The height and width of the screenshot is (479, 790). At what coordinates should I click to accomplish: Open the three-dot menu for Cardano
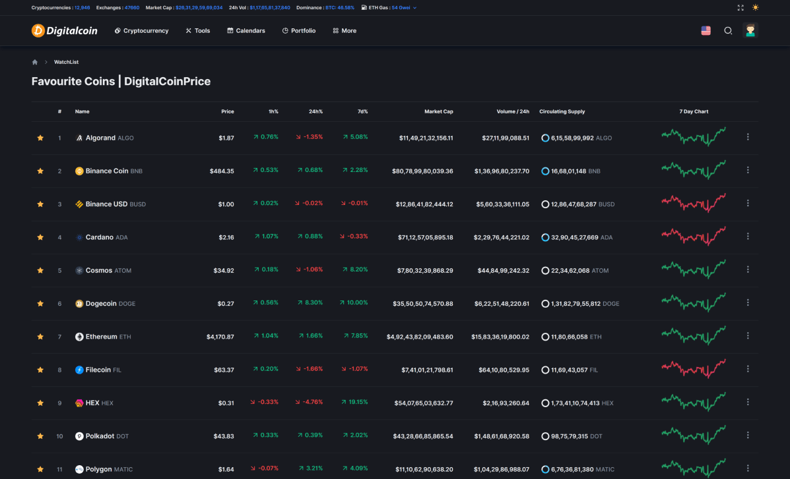pyautogui.click(x=748, y=237)
